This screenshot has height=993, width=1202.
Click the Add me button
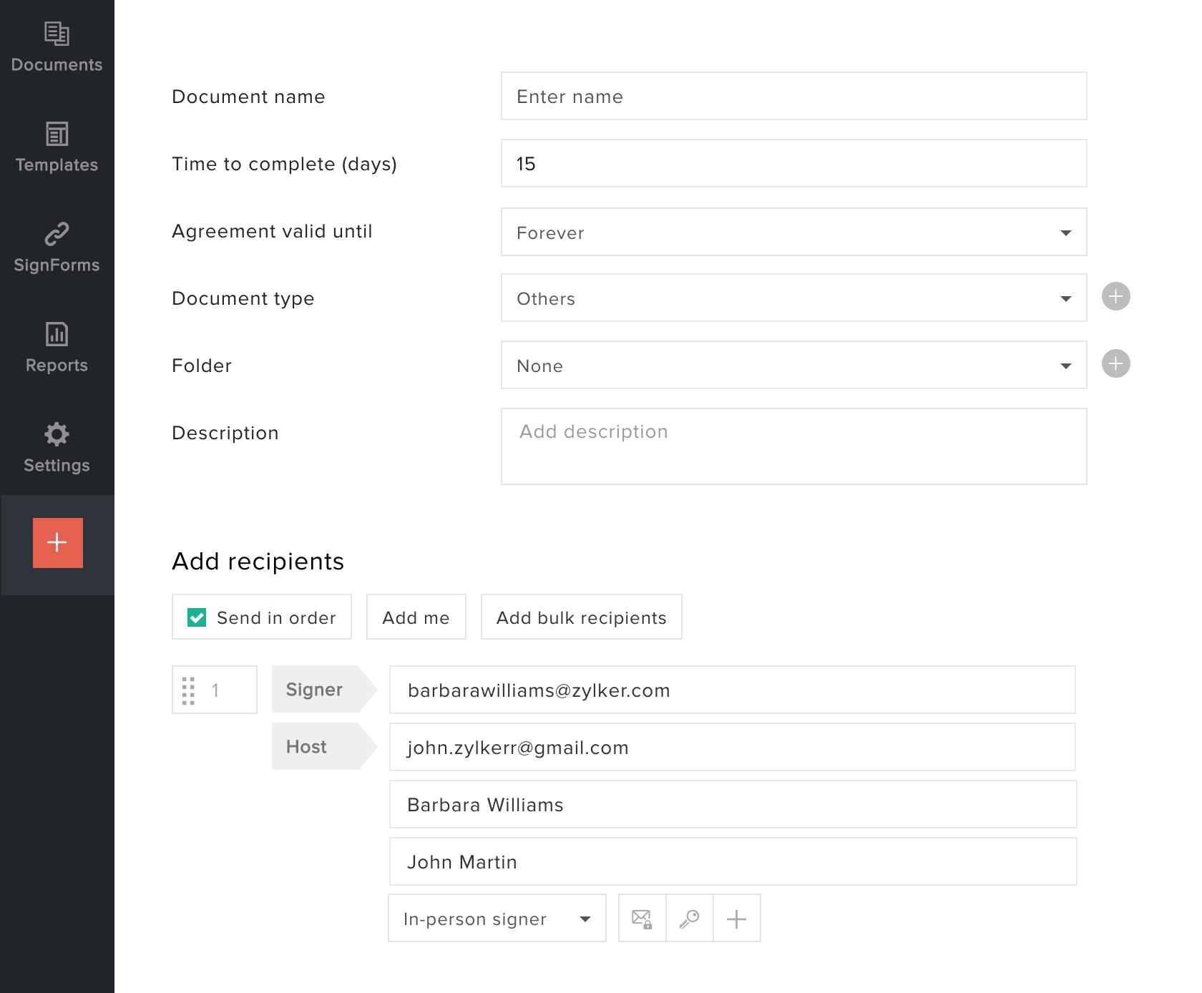click(x=416, y=617)
